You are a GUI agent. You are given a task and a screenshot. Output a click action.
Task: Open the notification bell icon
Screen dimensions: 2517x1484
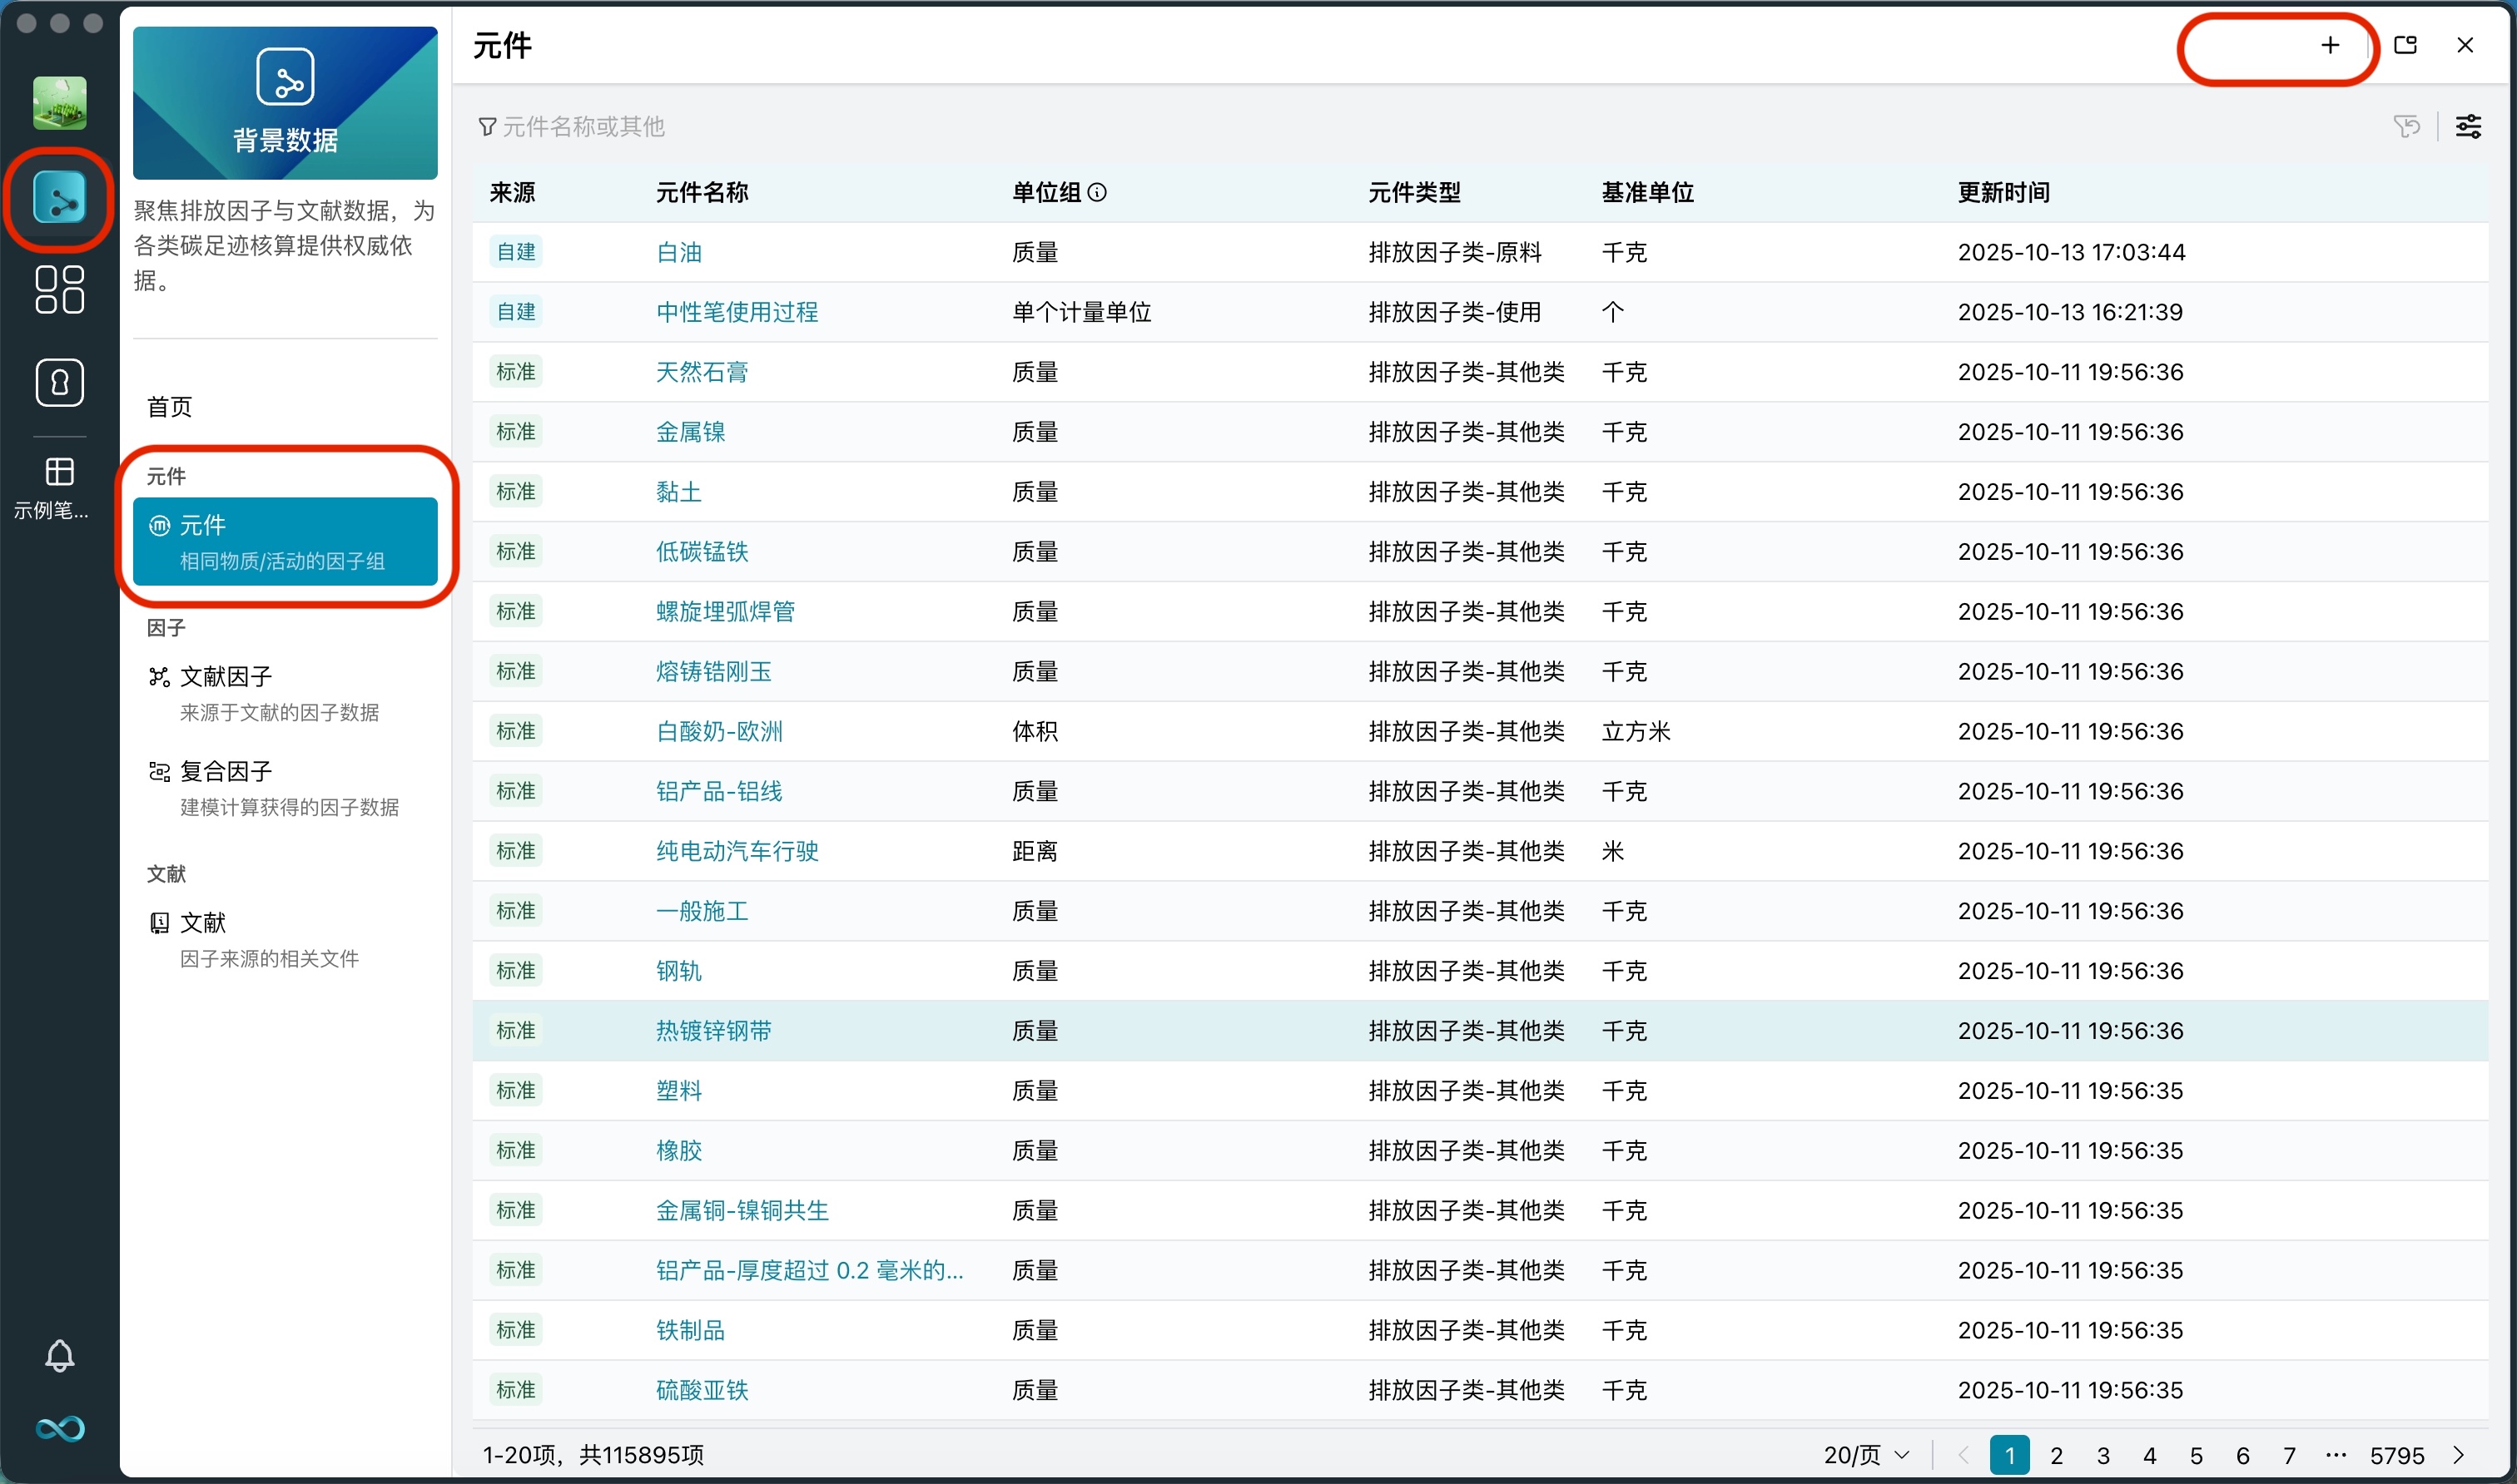point(59,1356)
